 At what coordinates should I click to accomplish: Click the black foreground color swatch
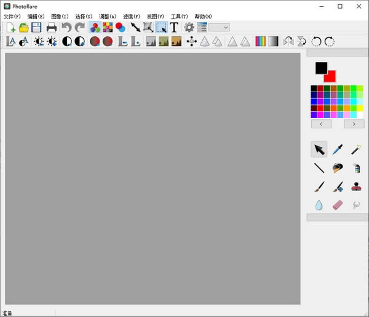pyautogui.click(x=320, y=68)
